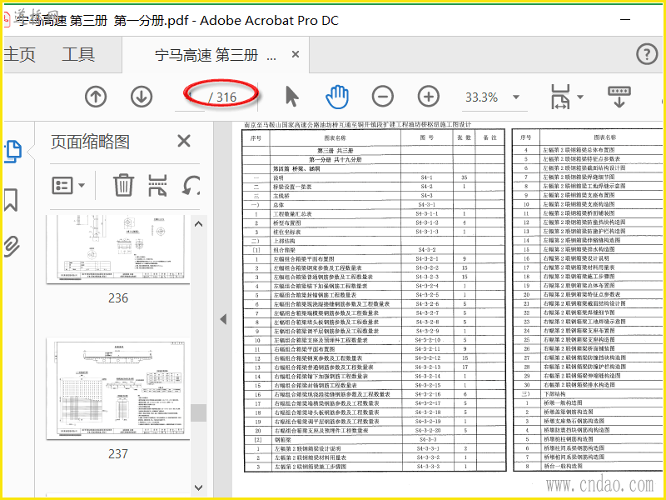Screen dimensions: 666x500
Task: Click row 桥台一般构造图 in right table
Action: [588, 466]
